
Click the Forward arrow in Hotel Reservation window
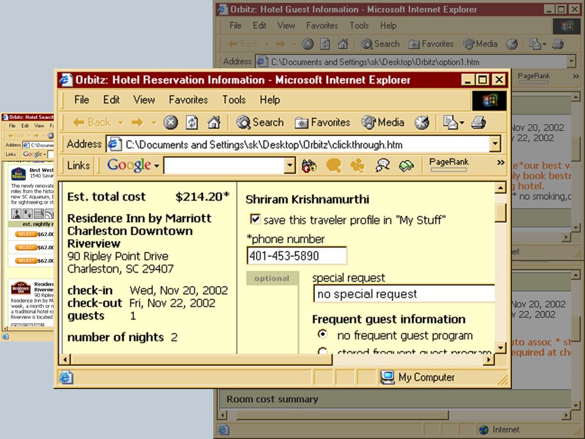pos(137,122)
